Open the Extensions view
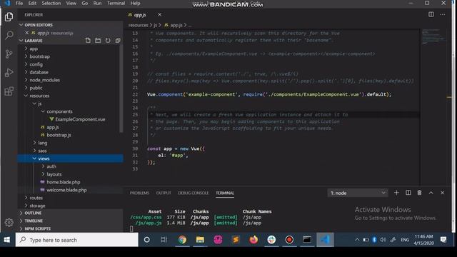Image resolution: width=457 pixels, height=257 pixels. tap(9, 91)
